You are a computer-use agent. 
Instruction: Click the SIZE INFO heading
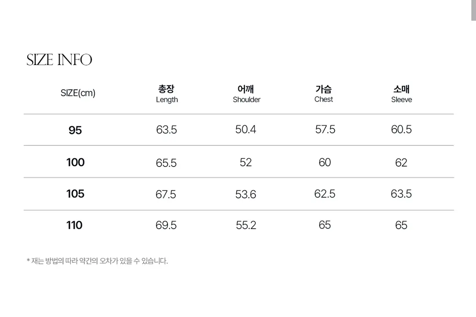click(59, 60)
